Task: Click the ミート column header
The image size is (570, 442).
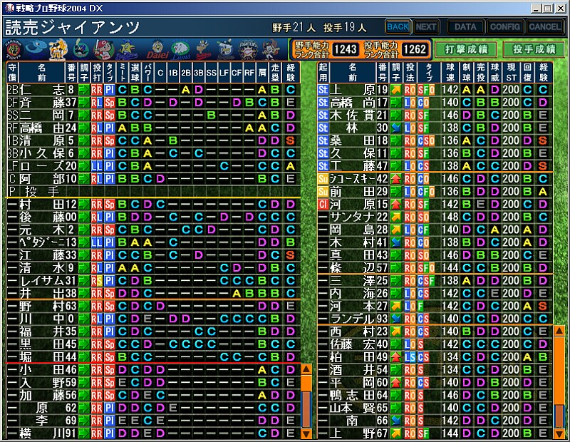Action: (x=123, y=73)
